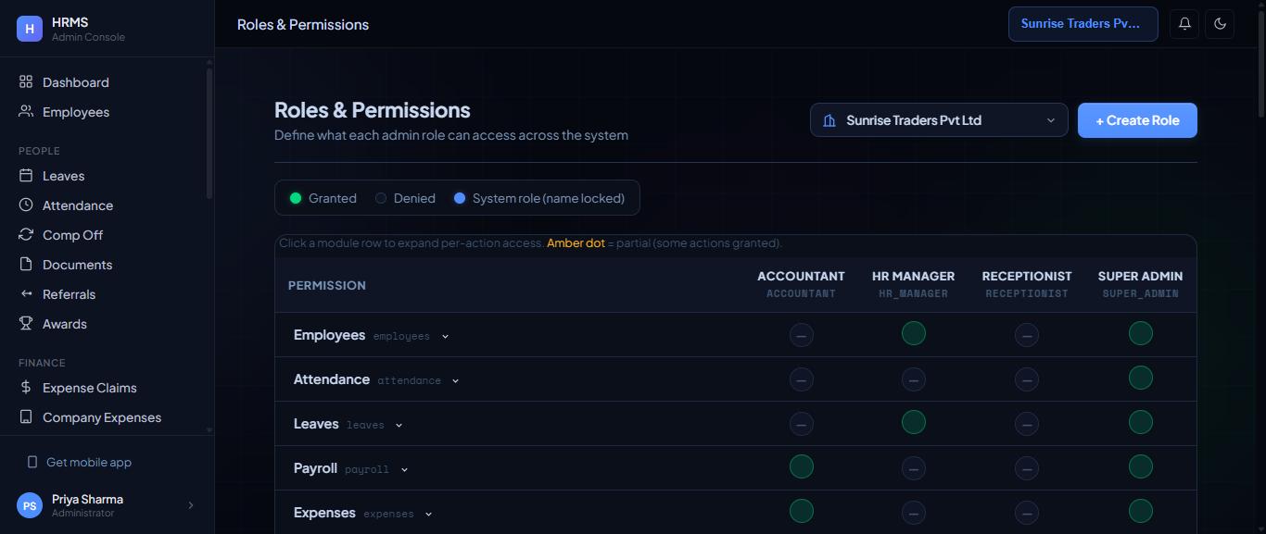
Task: Click the Comp Off refresh icon
Action: [26, 235]
